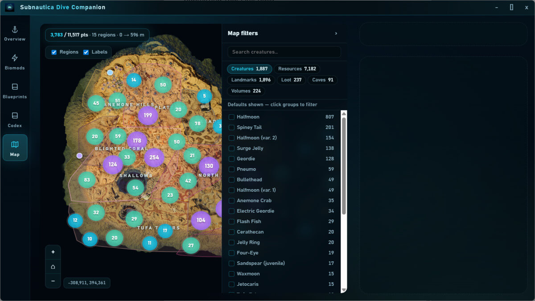Select the Map sidebar section
535x301 pixels.
pyautogui.click(x=15, y=148)
